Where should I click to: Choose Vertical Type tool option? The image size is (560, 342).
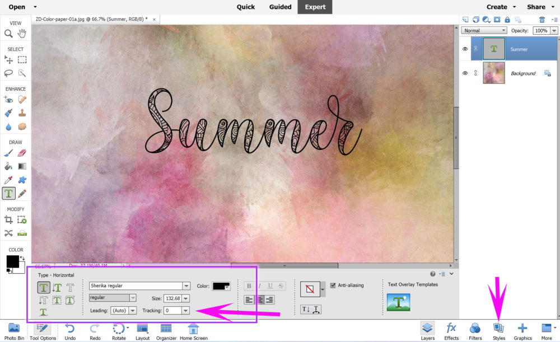(x=57, y=287)
